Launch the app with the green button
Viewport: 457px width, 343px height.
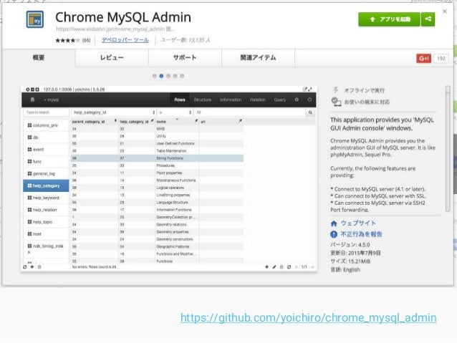click(389, 19)
